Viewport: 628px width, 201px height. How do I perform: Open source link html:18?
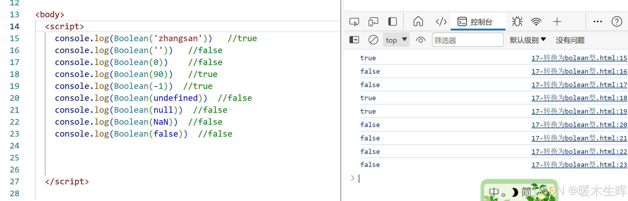[x=579, y=98]
